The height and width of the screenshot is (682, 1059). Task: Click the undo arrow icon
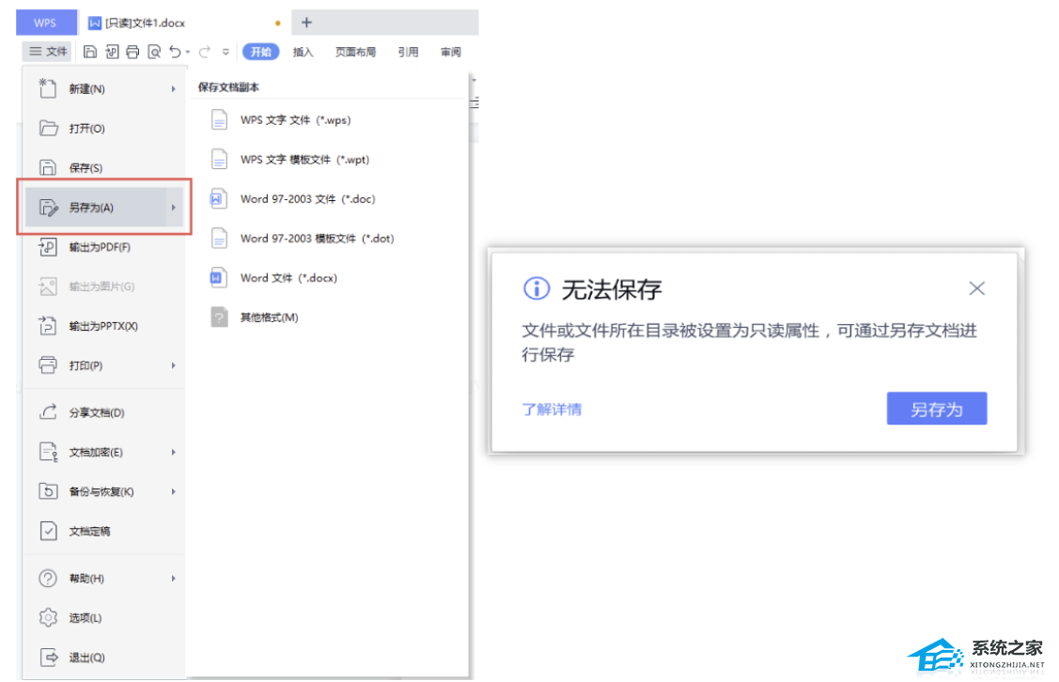pyautogui.click(x=176, y=52)
